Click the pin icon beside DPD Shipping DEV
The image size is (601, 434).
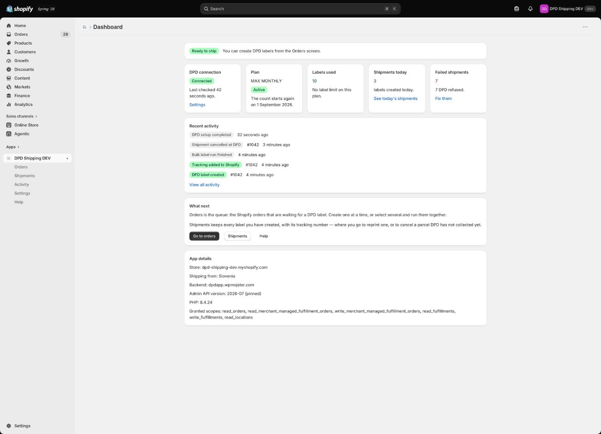click(67, 158)
